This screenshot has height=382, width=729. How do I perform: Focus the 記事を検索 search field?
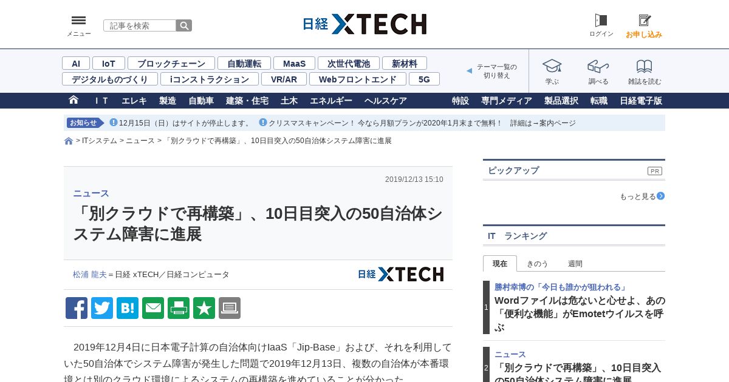(x=140, y=25)
